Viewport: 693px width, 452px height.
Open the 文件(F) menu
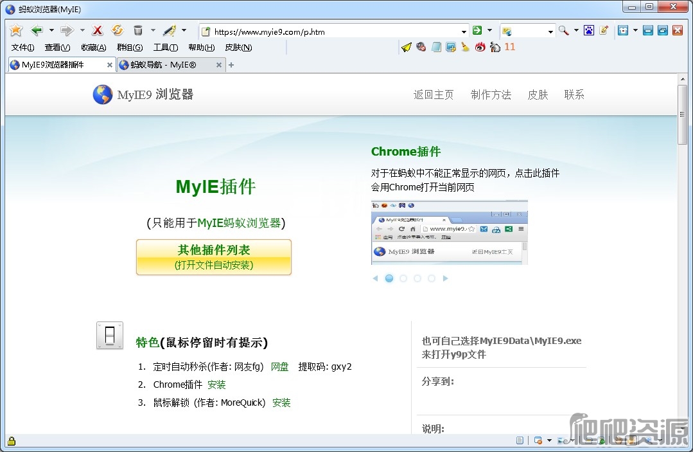click(x=22, y=48)
